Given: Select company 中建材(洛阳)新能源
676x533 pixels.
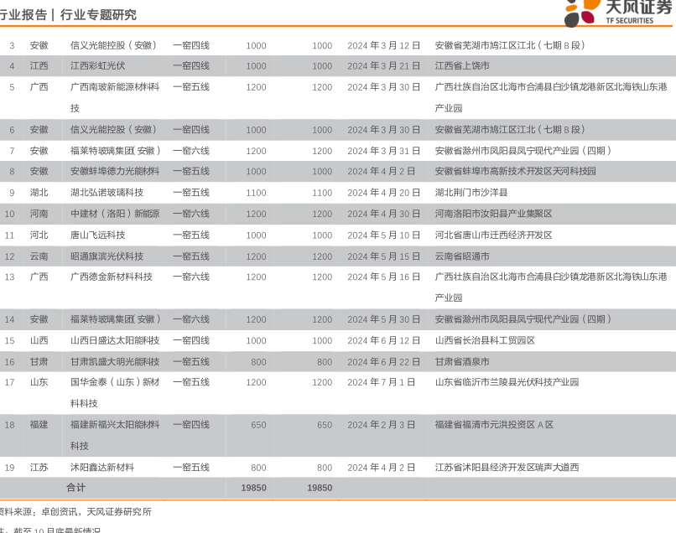Looking at the screenshot, I should (x=115, y=214).
